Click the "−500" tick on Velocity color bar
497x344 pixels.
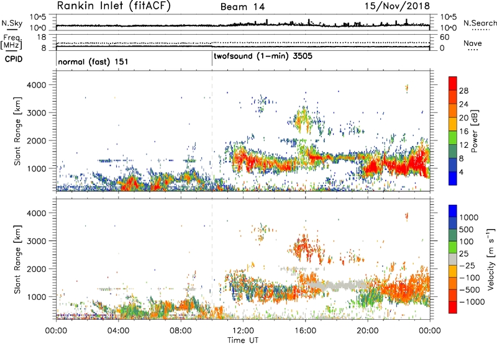pyautogui.click(x=470, y=290)
